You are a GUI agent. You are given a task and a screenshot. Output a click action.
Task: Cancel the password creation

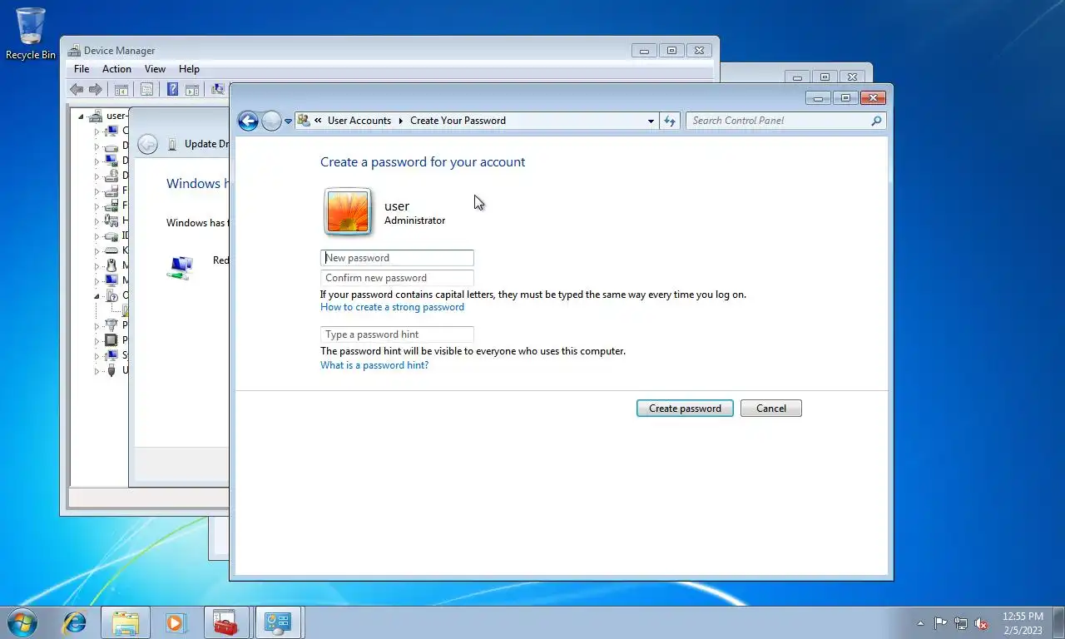770,409
